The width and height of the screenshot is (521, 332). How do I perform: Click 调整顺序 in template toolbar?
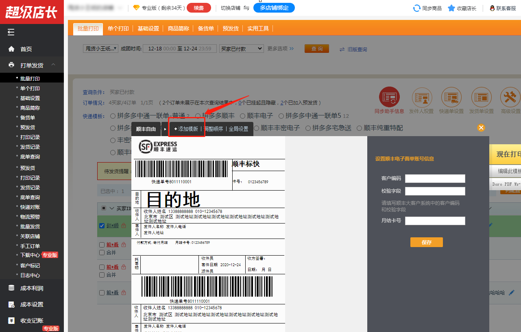point(213,129)
